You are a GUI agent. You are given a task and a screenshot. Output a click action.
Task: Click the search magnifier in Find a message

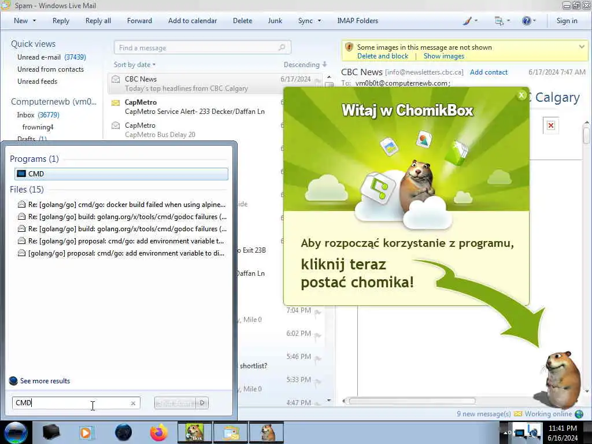point(282,47)
